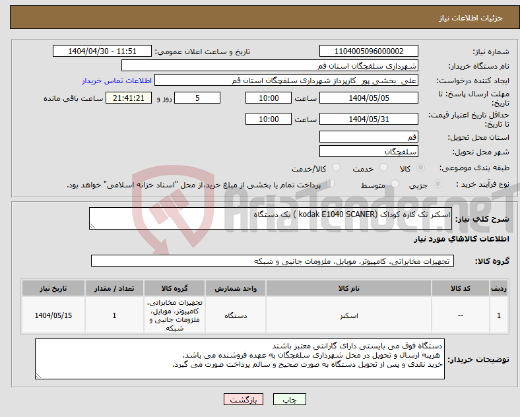The height and width of the screenshot is (417, 520).
Task: Toggle the اسناد خزانه اسلامی payment checkbox
Action: click(x=330, y=183)
